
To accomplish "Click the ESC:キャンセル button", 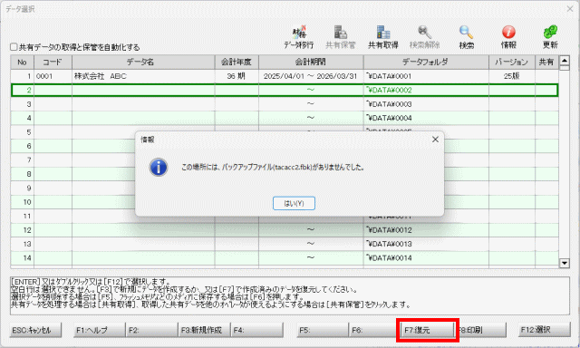I will (35, 330).
